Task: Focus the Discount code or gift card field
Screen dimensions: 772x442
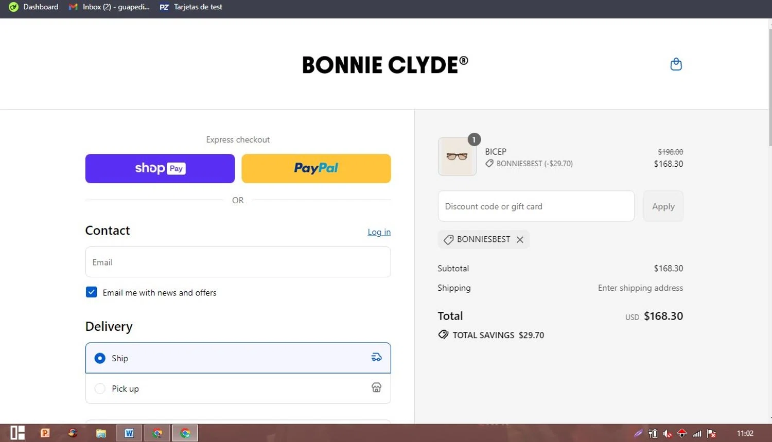Action: pyautogui.click(x=536, y=206)
